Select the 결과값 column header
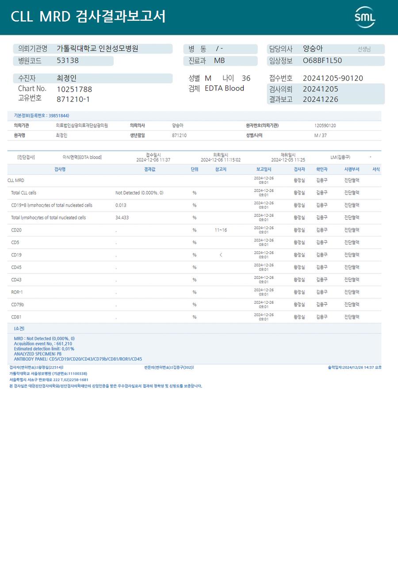 coord(149,169)
